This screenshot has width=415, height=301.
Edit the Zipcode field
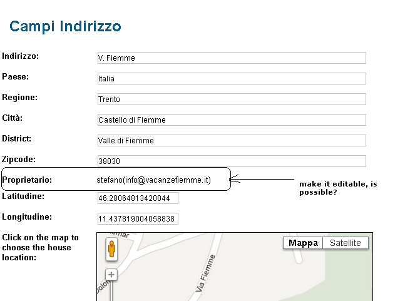[231, 161]
